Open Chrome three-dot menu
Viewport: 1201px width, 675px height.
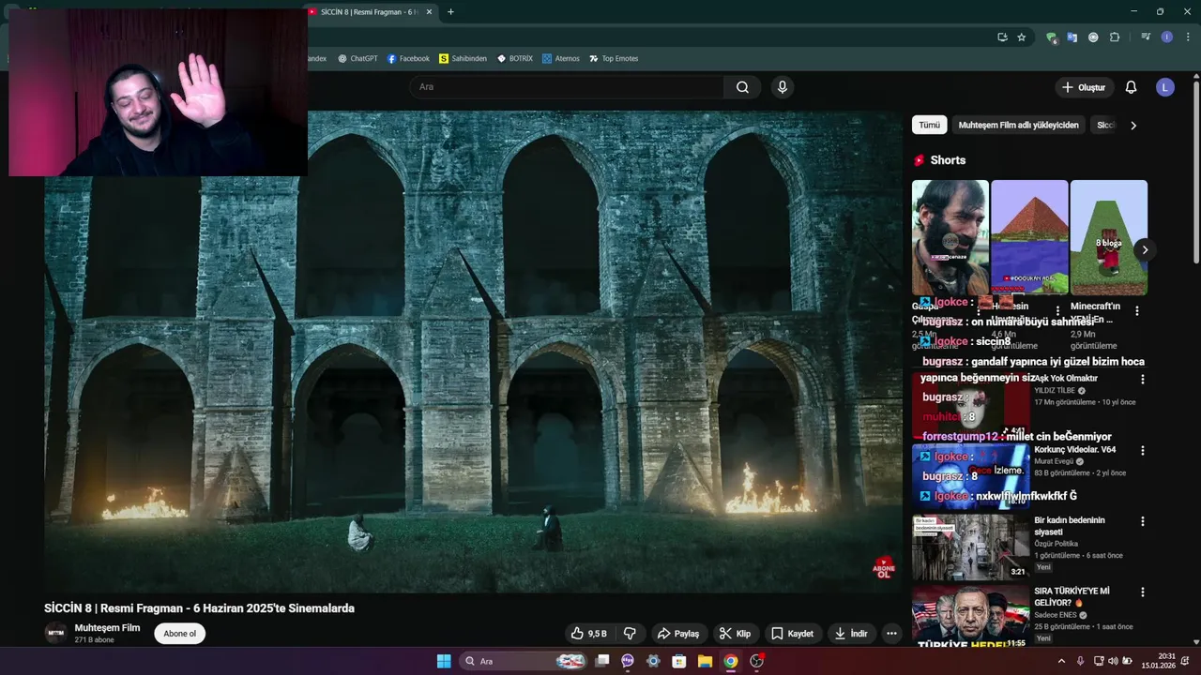(1188, 37)
